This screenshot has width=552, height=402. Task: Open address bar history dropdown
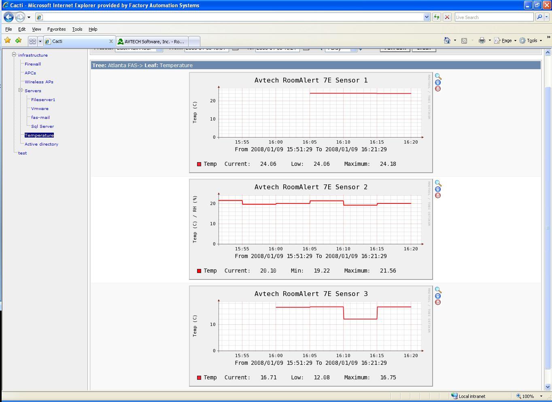[x=427, y=17]
